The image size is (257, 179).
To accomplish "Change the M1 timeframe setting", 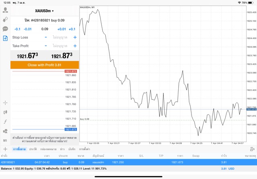I will pos(5,141).
